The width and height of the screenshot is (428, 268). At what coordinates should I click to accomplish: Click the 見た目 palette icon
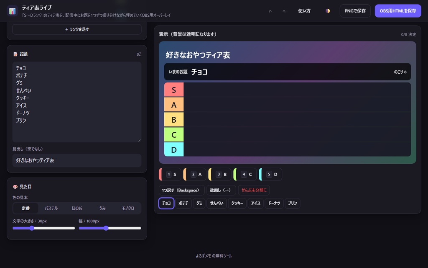(15, 187)
